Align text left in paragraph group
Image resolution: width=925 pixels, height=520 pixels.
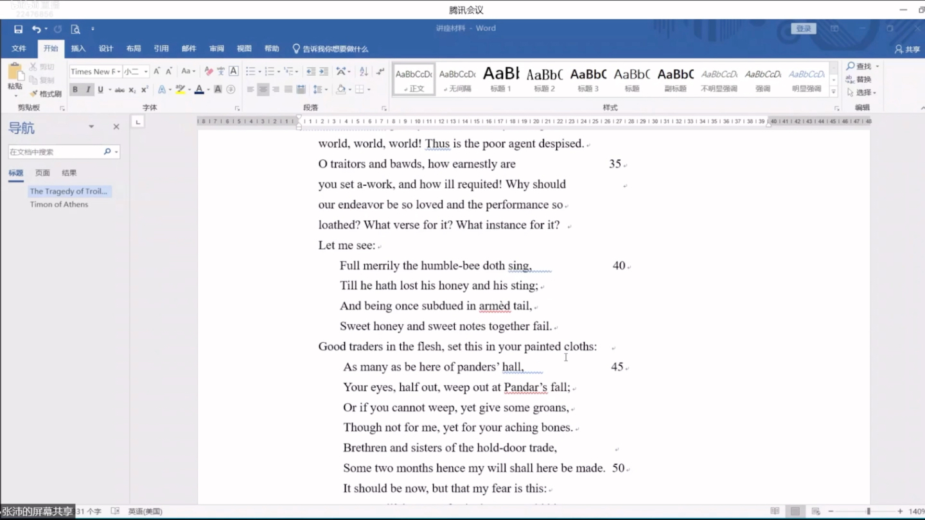click(251, 90)
